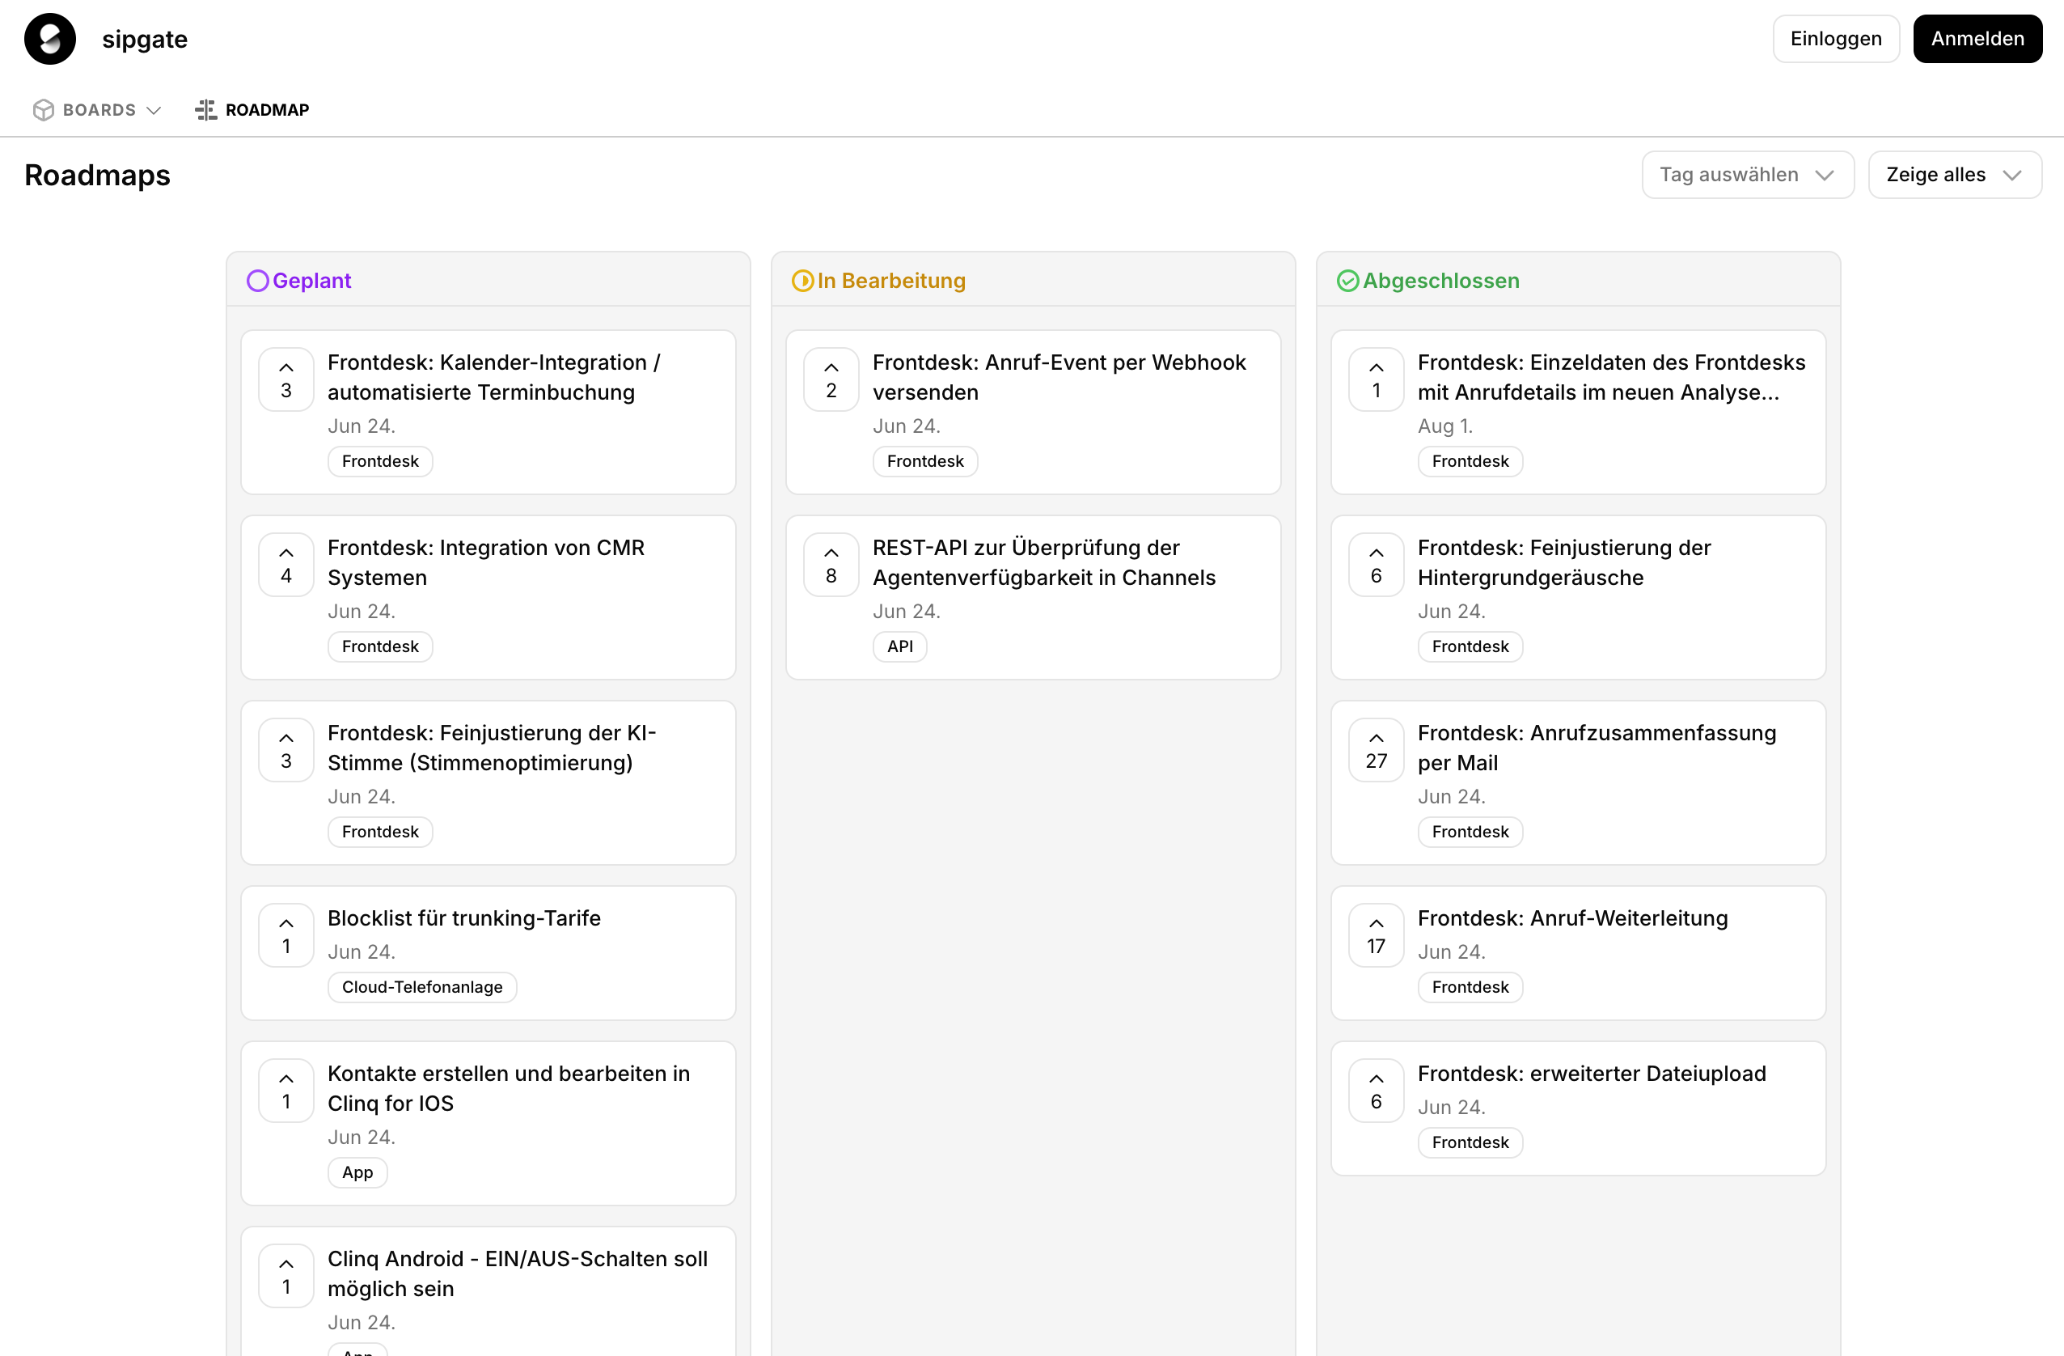Click the sipgate brand name

(145, 39)
